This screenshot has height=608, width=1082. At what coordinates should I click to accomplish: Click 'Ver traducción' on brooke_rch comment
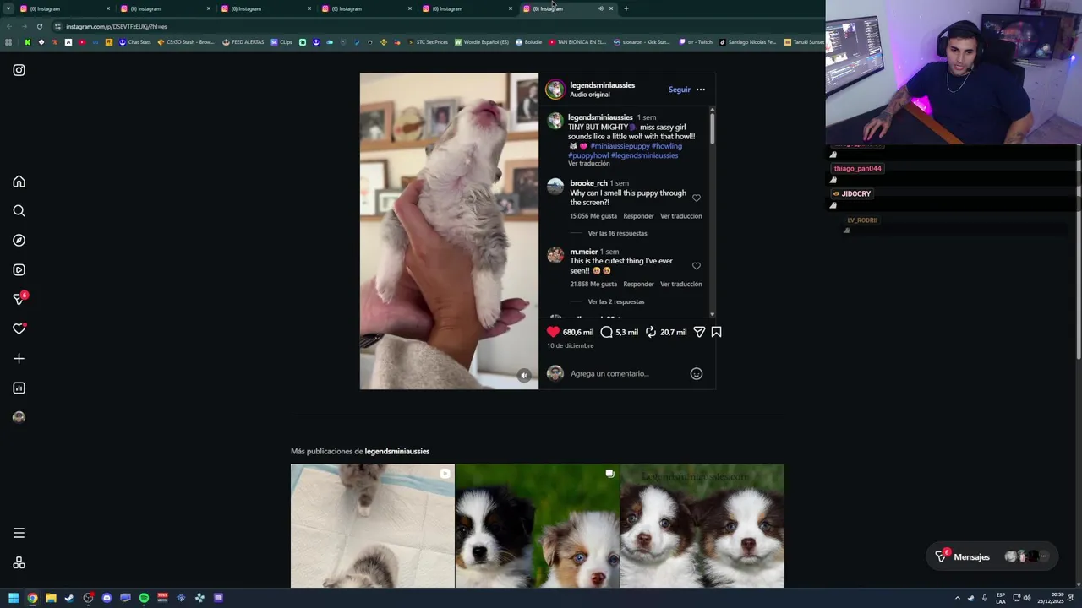pyautogui.click(x=681, y=216)
